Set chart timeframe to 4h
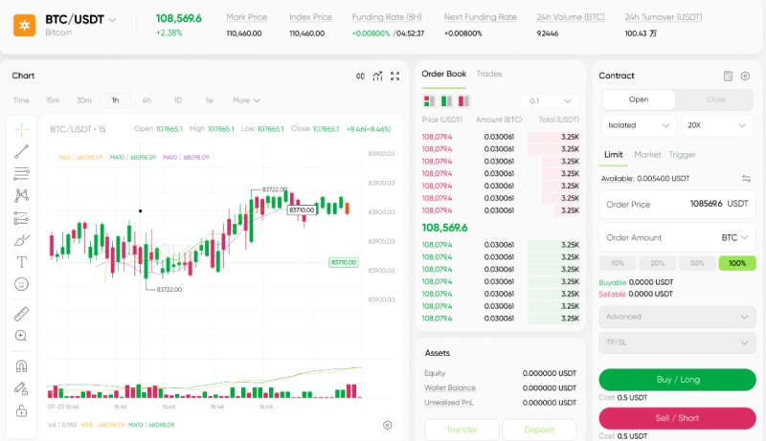The height and width of the screenshot is (441, 766). tap(146, 100)
